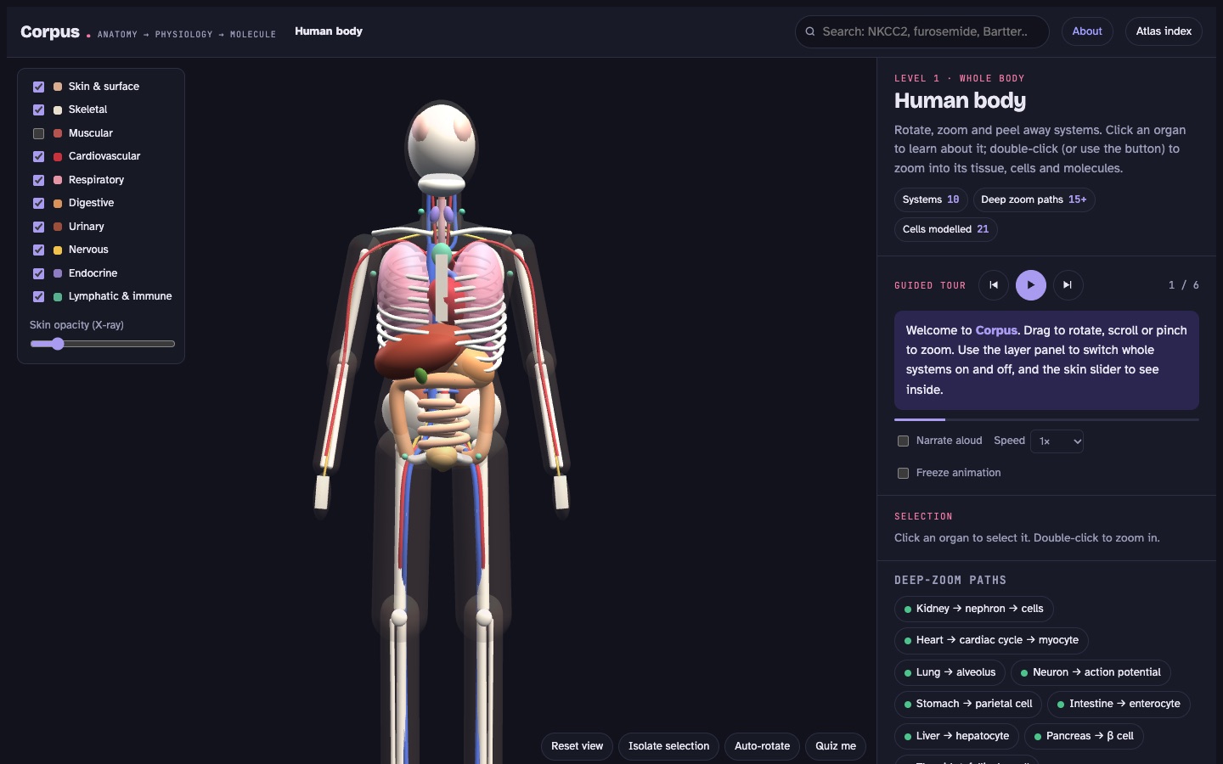This screenshot has height=764, width=1223.
Task: Open Pancreas → β cell path
Action: (x=1084, y=736)
